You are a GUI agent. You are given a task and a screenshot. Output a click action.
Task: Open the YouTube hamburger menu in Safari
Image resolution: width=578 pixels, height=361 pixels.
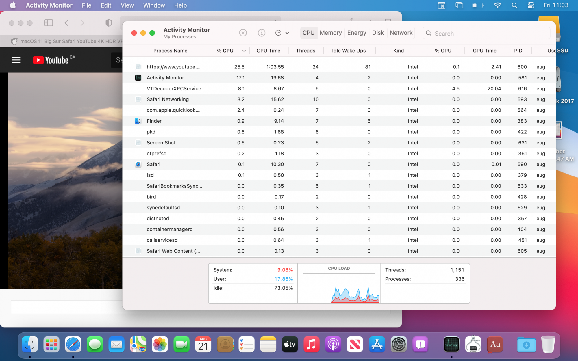tap(16, 60)
